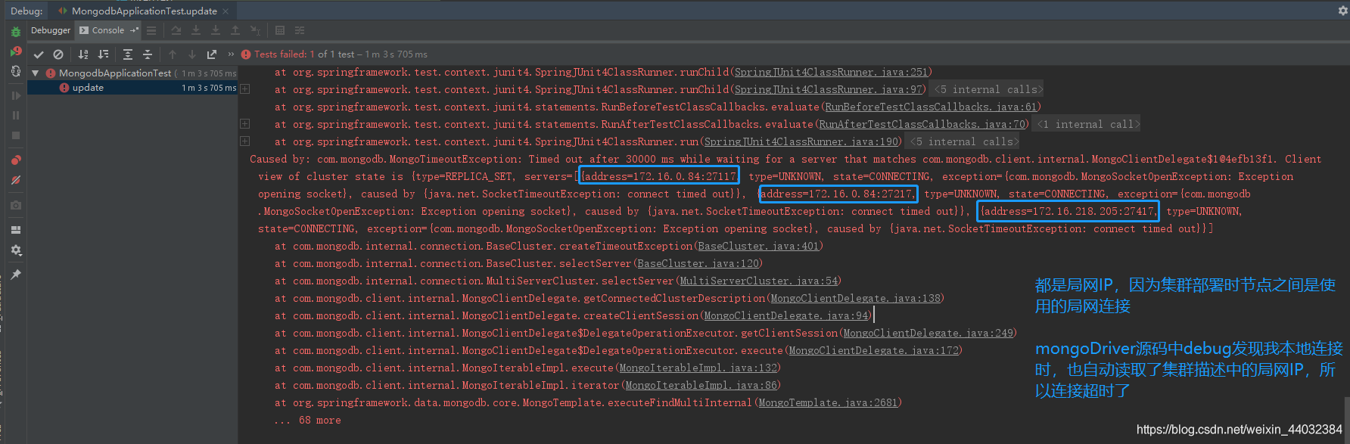Screen dimensions: 1350x444
Task: Select the update test row
Action: click(x=132, y=88)
